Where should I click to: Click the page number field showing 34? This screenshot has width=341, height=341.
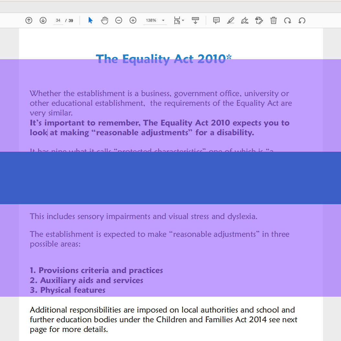58,20
